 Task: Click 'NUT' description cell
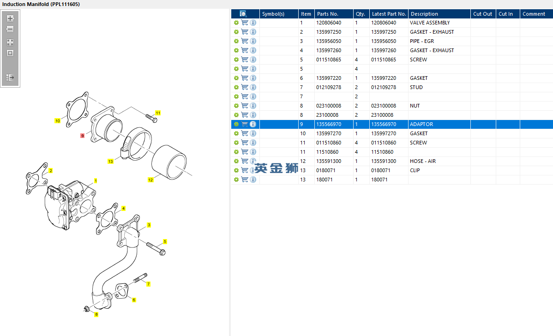tap(415, 106)
